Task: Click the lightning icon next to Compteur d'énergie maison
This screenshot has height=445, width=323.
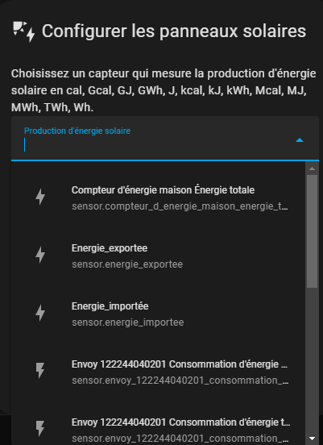Action: [40, 197]
